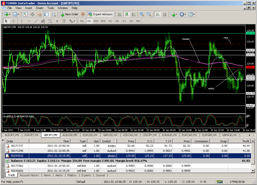Viewport: 257px width, 185px height.
Task: Toggle the Expert Advisors button
Action: tap(100, 14)
